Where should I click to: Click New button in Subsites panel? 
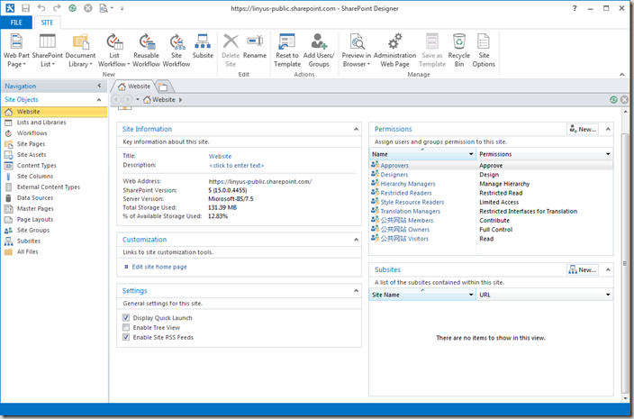pyautogui.click(x=583, y=269)
